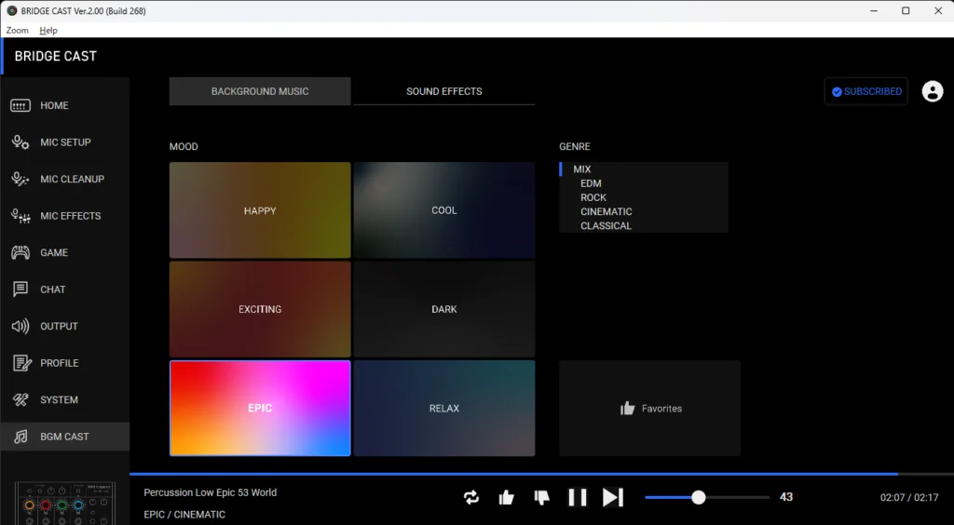Viewport: 954px width, 525px height.
Task: Pause the playing track
Action: [x=577, y=498]
